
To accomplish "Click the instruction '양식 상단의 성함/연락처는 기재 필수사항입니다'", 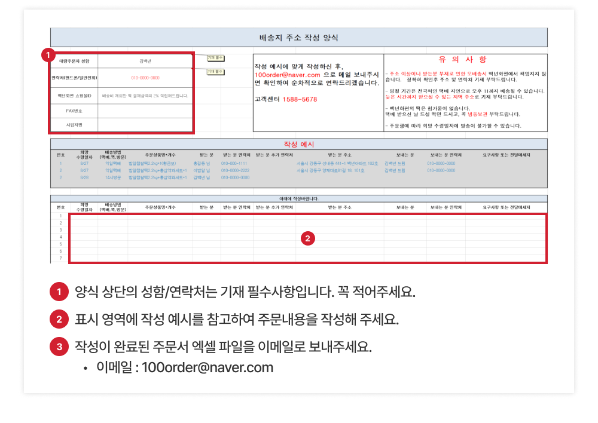I will 245,292.
